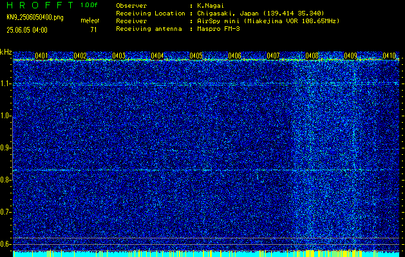Click the meteor count value 71
This screenshot has height=257, width=405.
point(93,30)
